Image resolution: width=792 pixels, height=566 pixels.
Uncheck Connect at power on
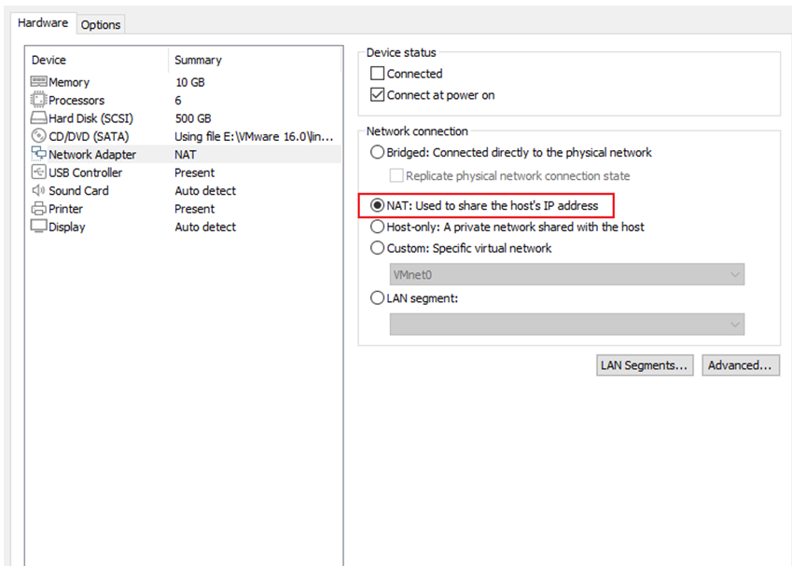(x=377, y=95)
